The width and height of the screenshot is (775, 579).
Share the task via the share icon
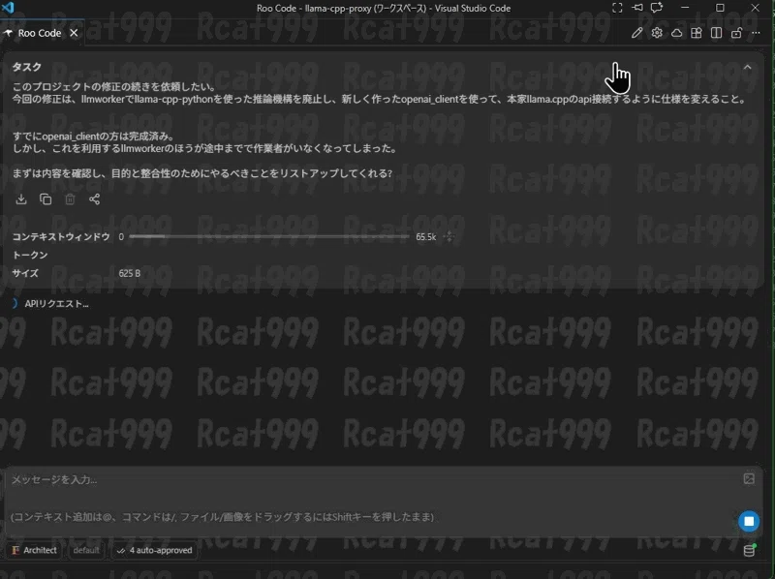click(94, 199)
